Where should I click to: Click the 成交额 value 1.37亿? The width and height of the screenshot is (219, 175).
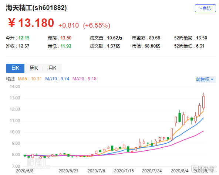(114, 46)
